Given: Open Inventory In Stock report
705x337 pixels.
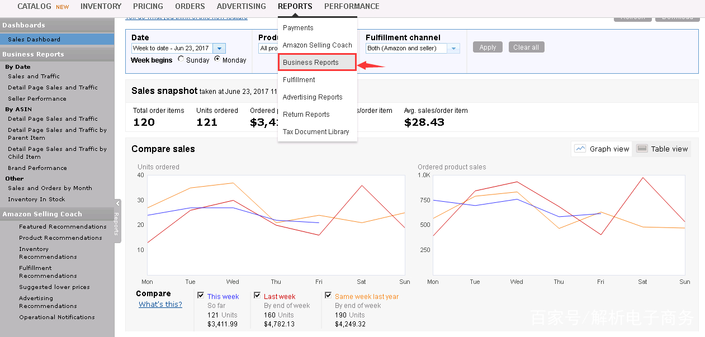Looking at the screenshot, I should (x=36, y=200).
